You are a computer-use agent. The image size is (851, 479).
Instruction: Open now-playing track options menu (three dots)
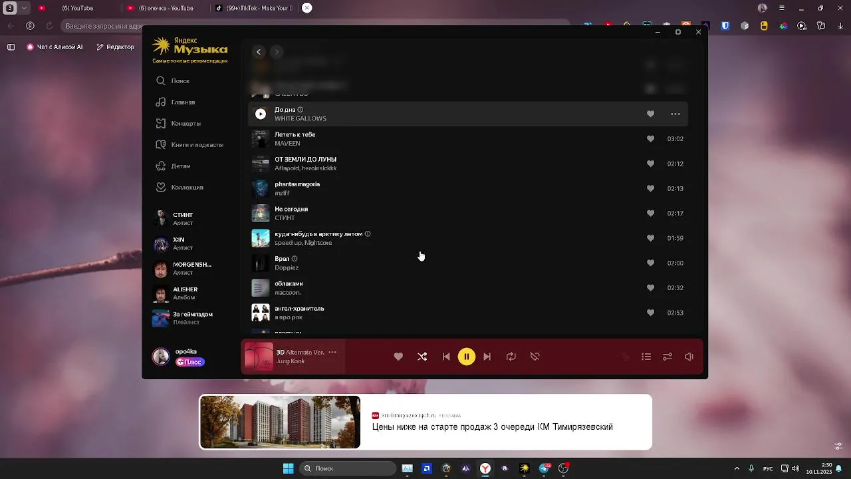point(332,352)
